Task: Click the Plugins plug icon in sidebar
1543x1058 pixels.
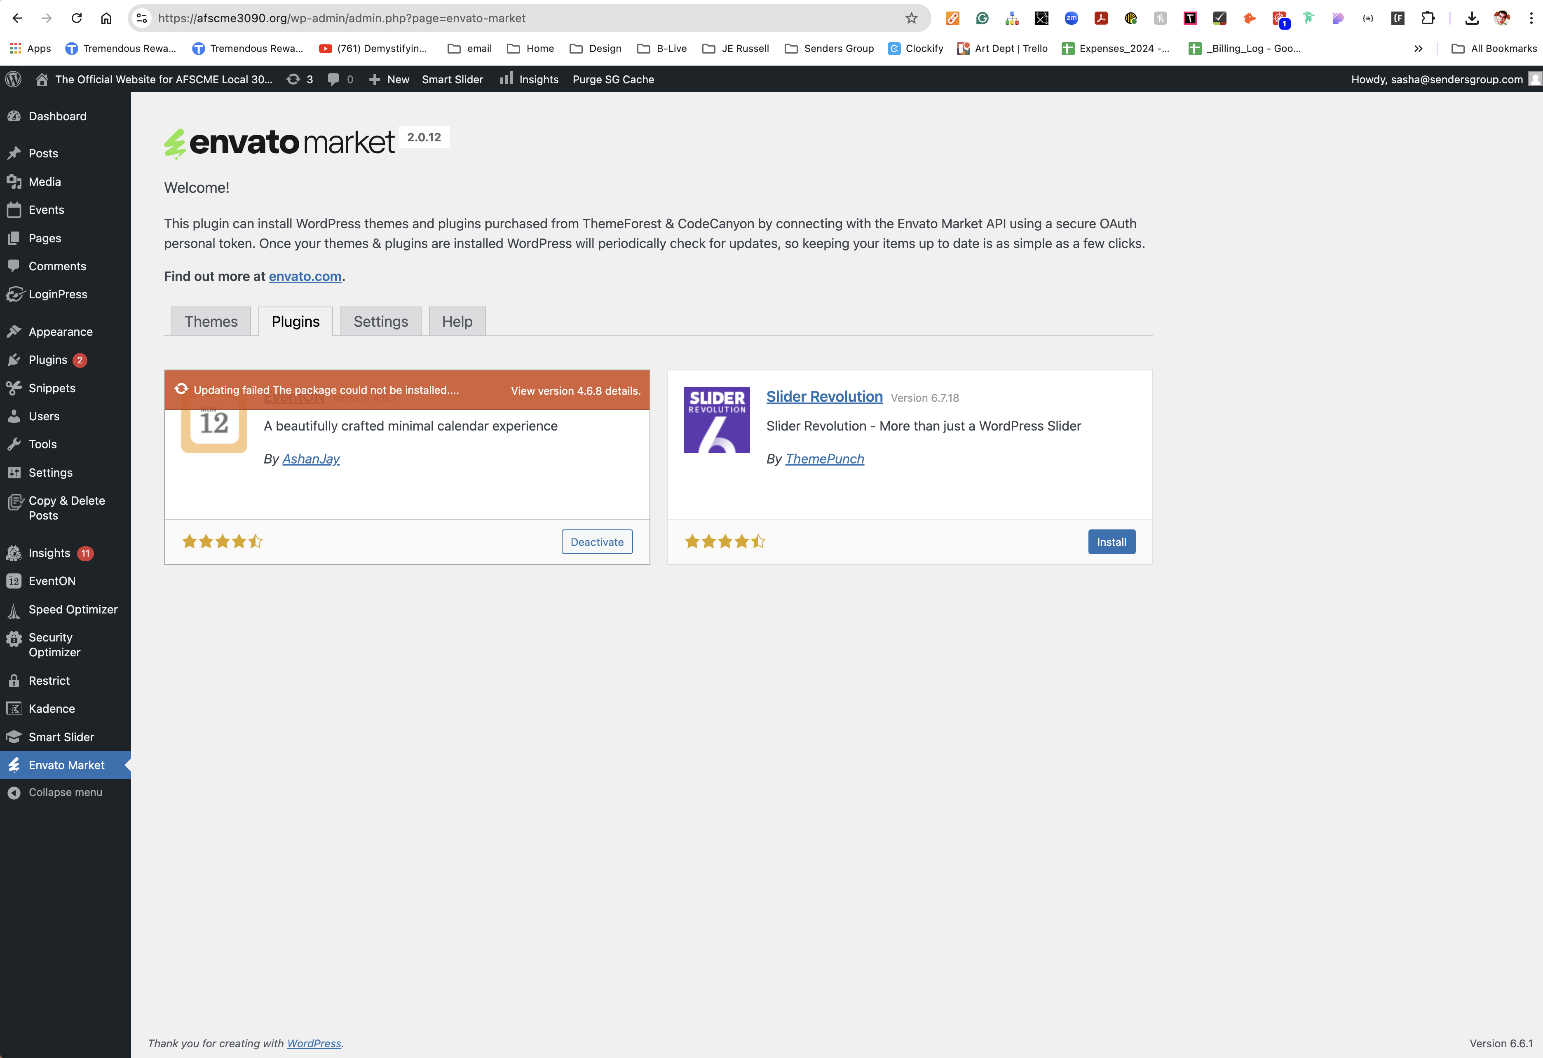Action: [x=14, y=360]
